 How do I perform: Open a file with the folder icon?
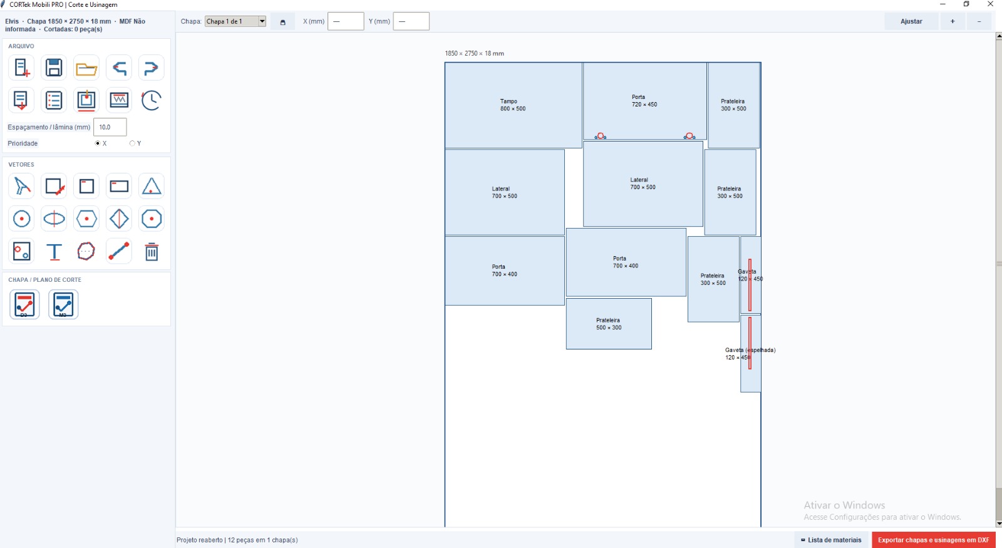(86, 68)
